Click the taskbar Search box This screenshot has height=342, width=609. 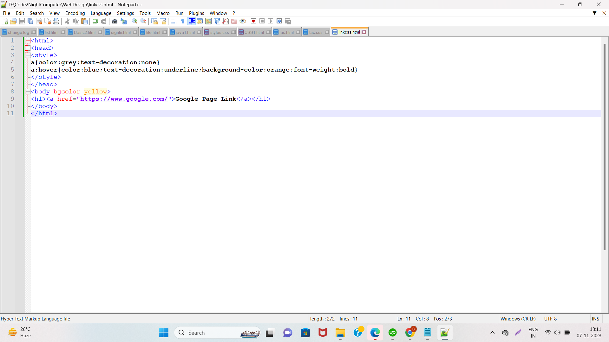(x=217, y=332)
